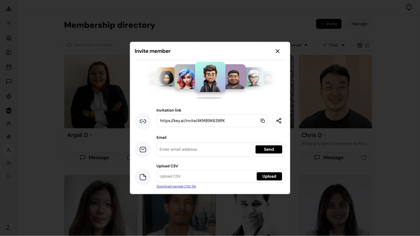Click the name Anjali D
This screenshot has width=420, height=236.
[78, 135]
